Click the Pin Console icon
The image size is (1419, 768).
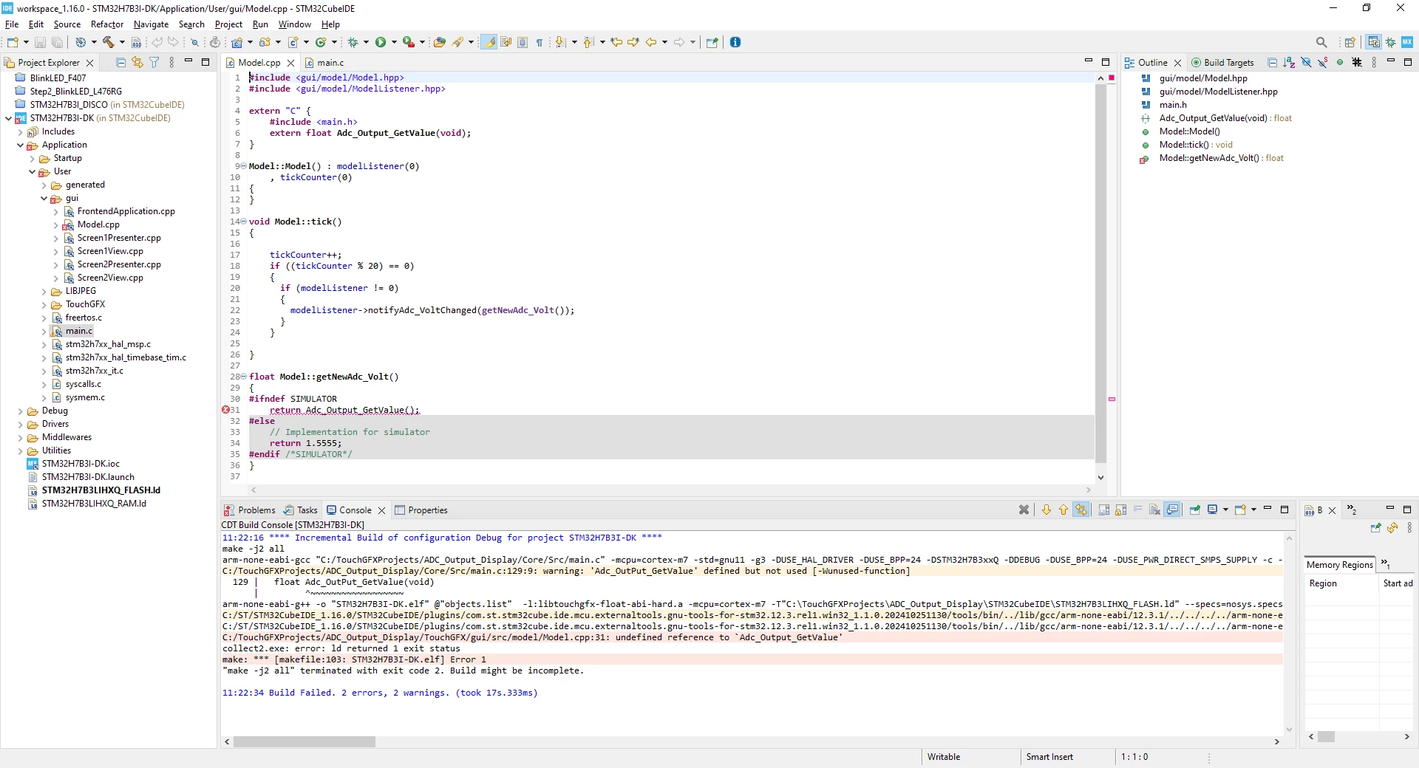point(1195,510)
